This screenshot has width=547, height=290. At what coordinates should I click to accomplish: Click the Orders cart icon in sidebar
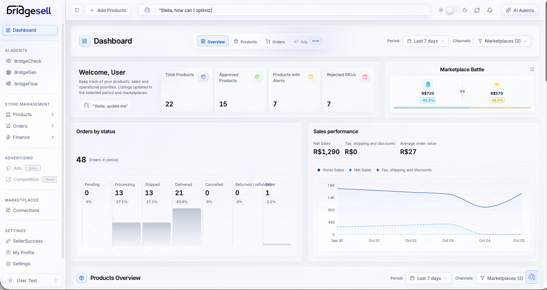8,126
